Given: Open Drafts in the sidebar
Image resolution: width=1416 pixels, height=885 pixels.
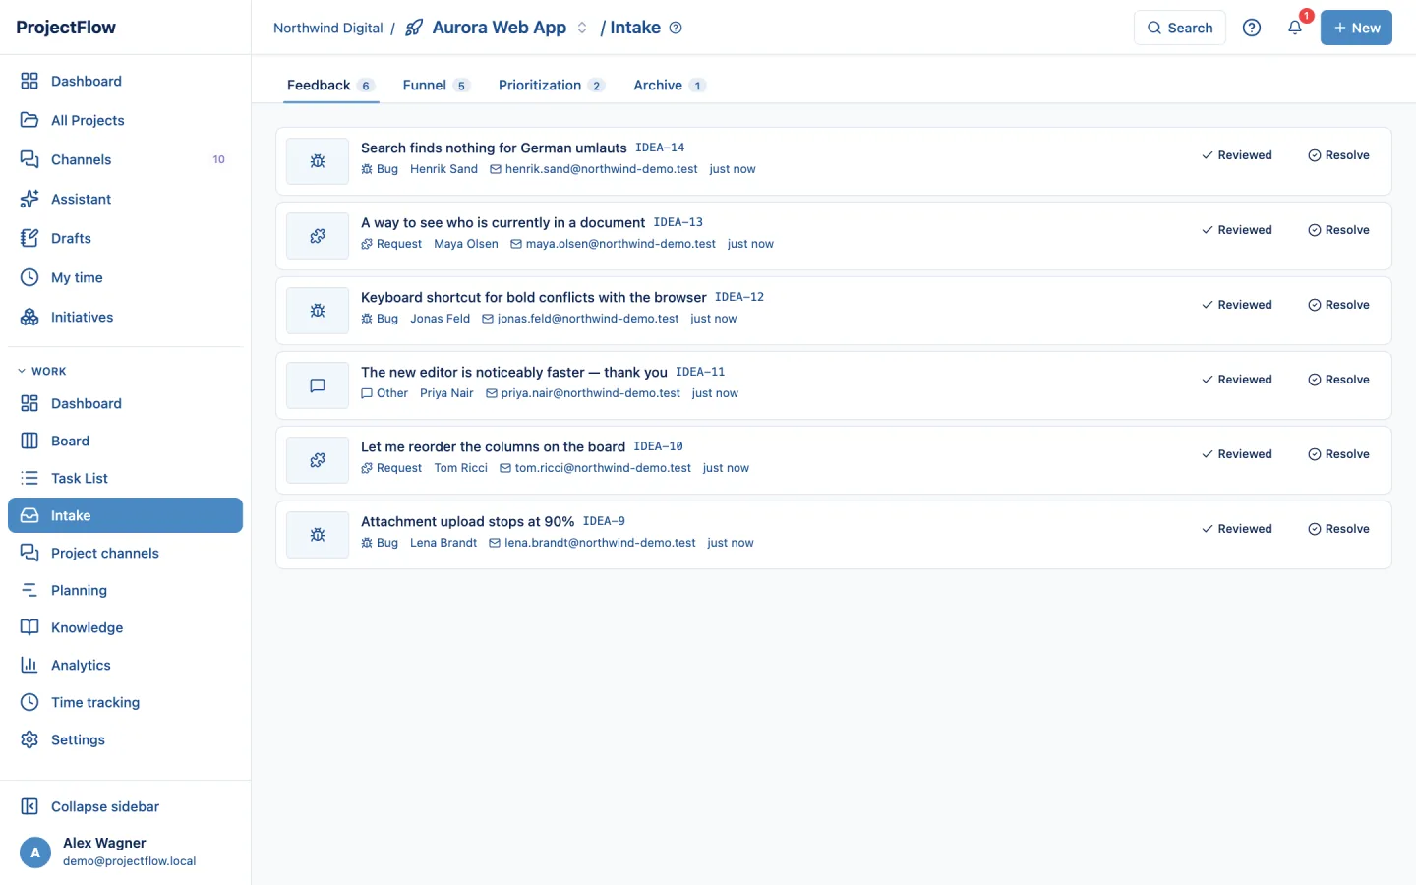Looking at the screenshot, I should [125, 238].
